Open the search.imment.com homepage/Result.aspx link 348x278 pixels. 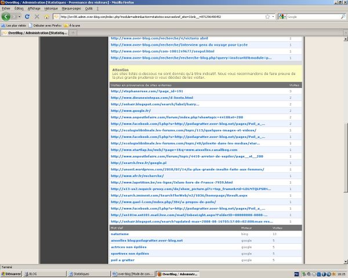179,195
